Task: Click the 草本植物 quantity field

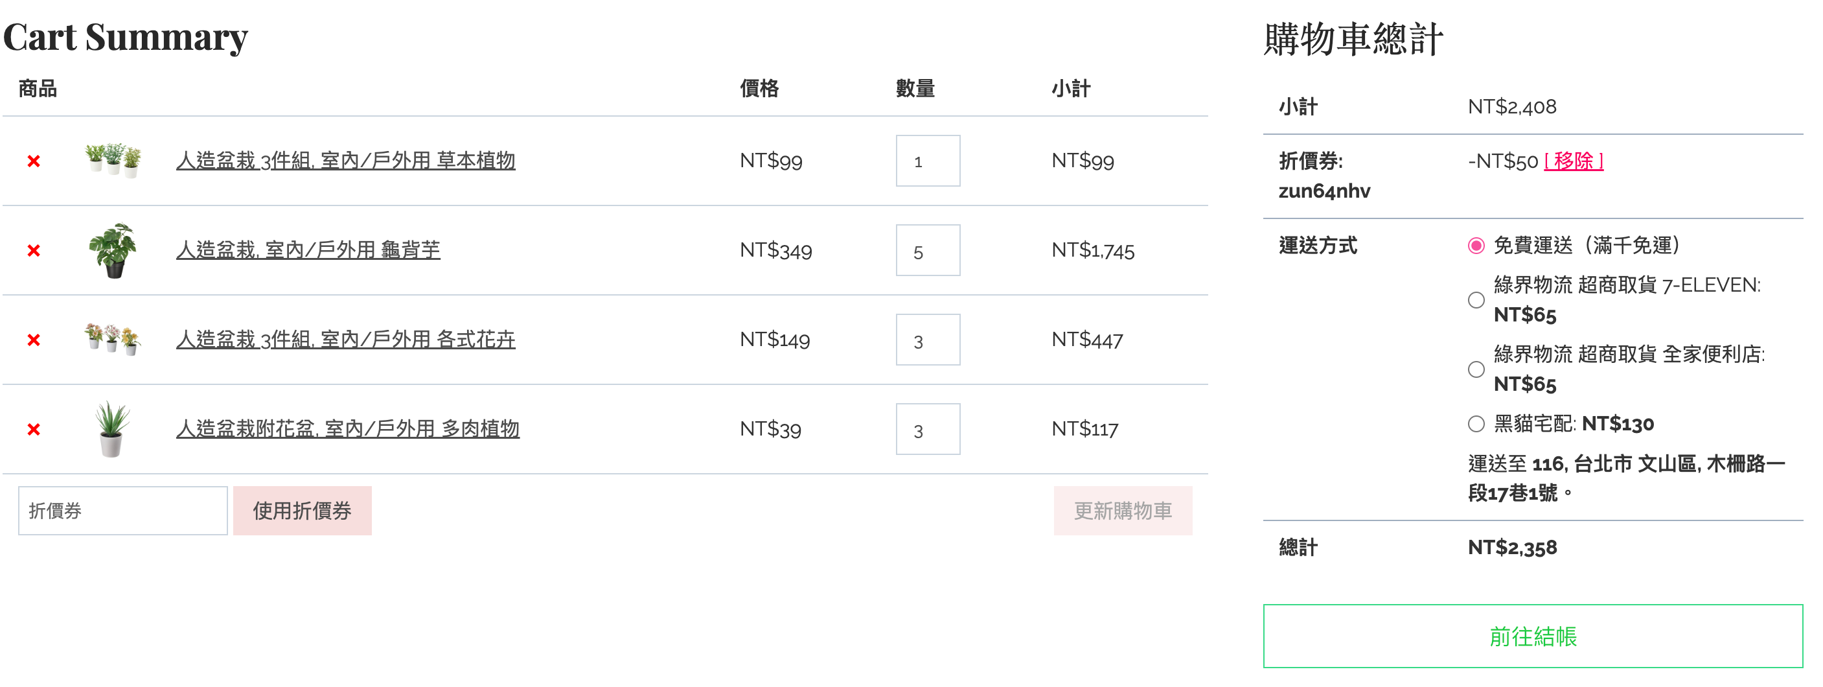Action: pos(927,161)
